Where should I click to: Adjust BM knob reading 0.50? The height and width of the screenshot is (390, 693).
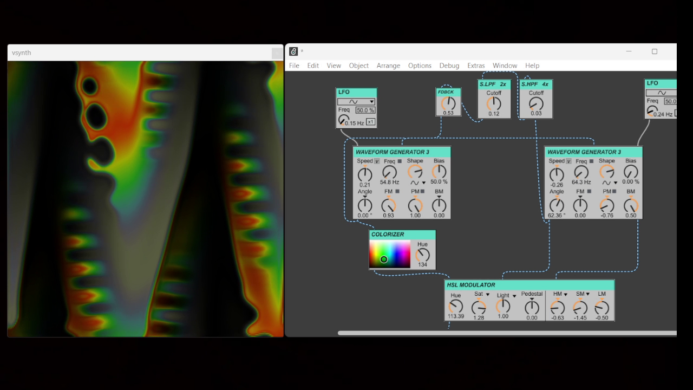631,205
